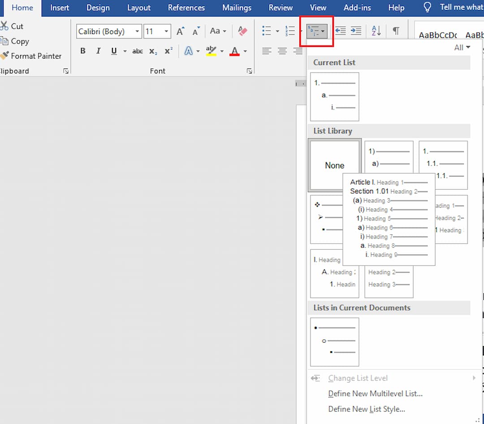
Task: Open the Bullets dropdown arrow
Action: point(277,31)
